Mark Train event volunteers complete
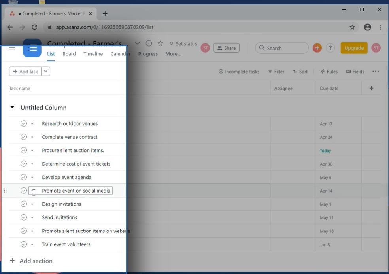The image size is (389, 274). click(x=24, y=244)
